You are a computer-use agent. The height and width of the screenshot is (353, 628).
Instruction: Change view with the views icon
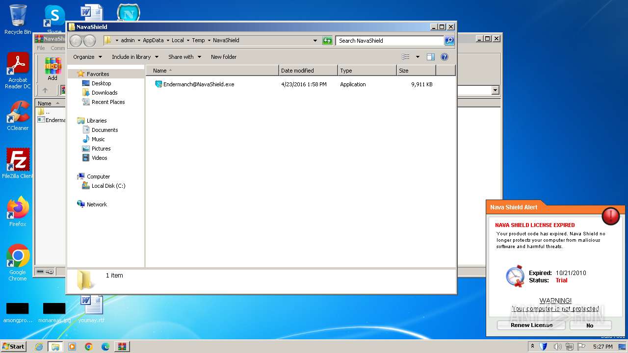406,57
